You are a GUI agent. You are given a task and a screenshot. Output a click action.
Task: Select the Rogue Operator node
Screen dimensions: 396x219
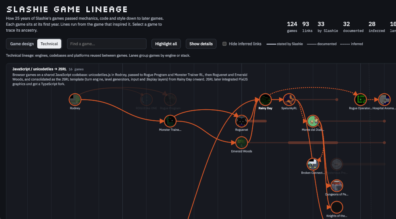360,99
